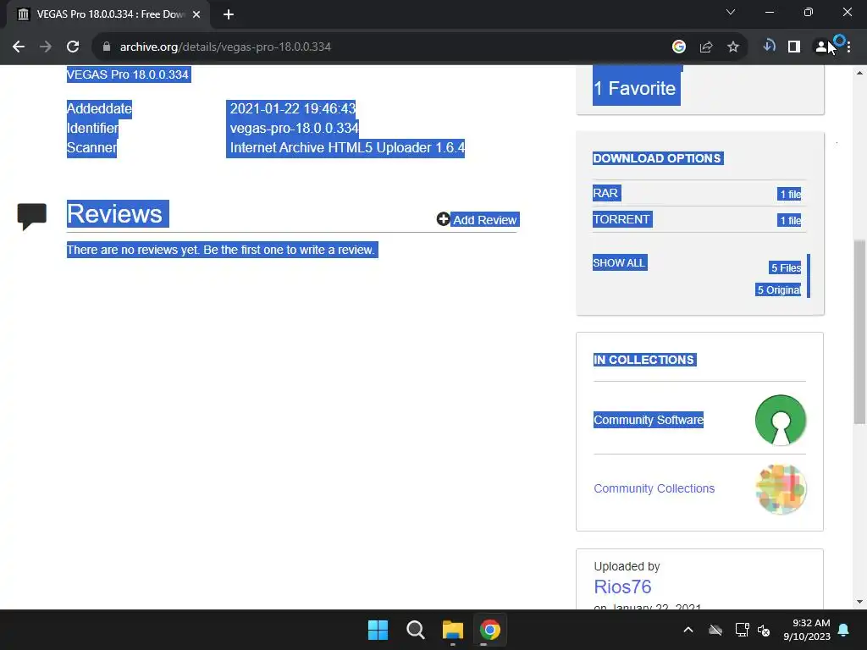Open the Chrome profile menu
The width and height of the screenshot is (867, 650).
click(x=821, y=47)
